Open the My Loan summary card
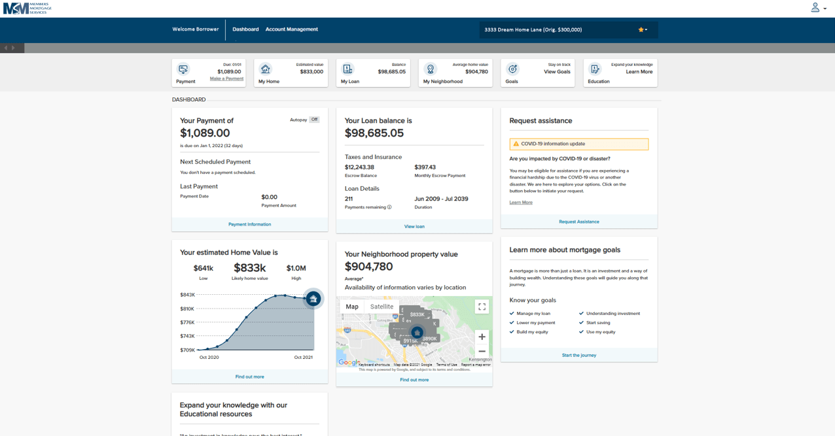This screenshot has height=436, width=835. click(373, 73)
